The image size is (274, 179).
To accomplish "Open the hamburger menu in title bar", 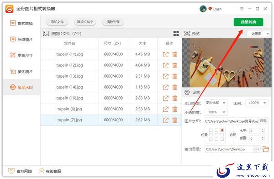I will click(x=242, y=9).
